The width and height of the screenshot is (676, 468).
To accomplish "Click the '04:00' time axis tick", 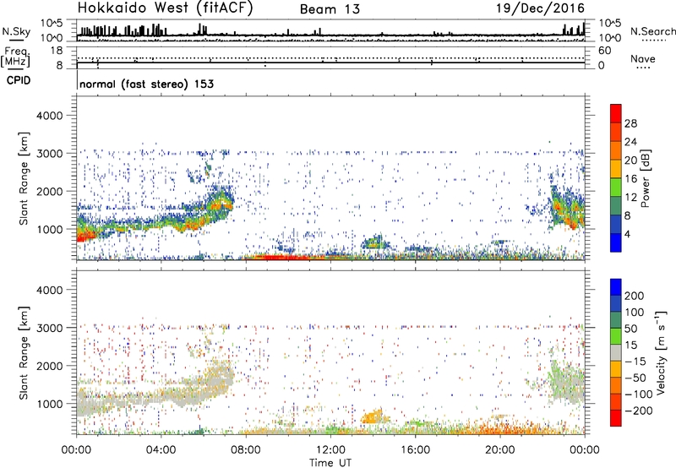I will point(161,450).
